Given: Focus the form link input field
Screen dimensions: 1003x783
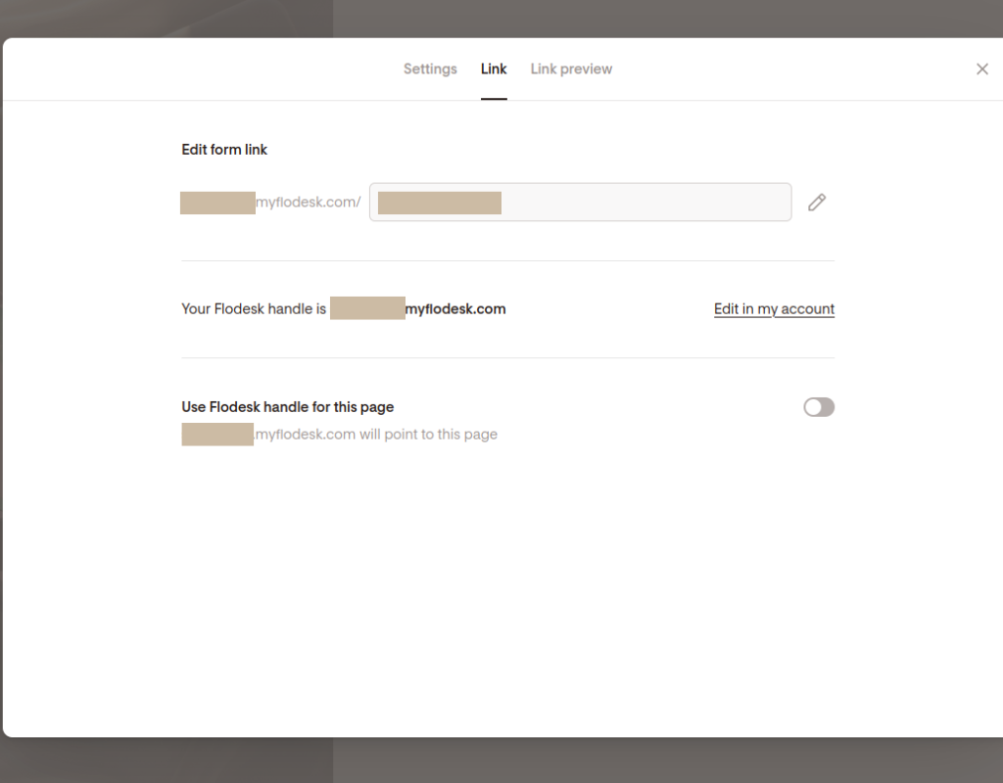Looking at the screenshot, I should [580, 202].
